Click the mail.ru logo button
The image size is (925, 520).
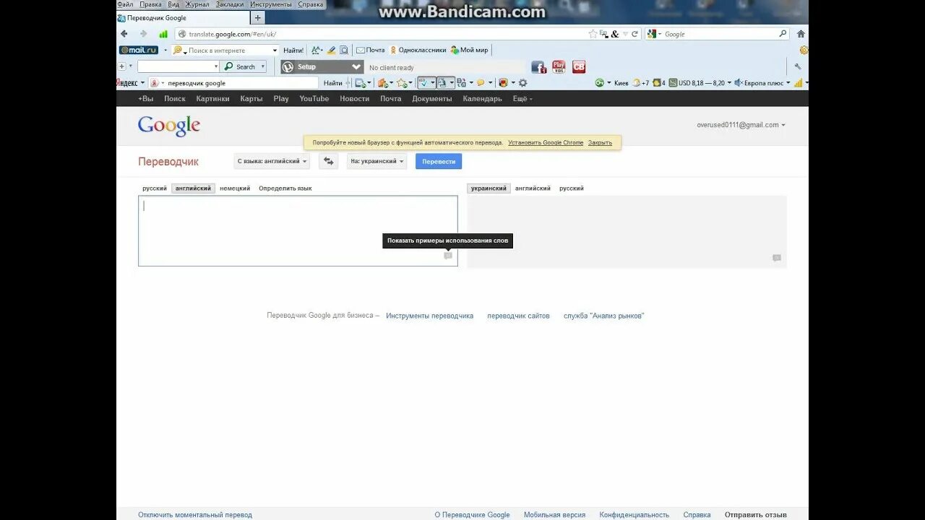click(x=139, y=50)
